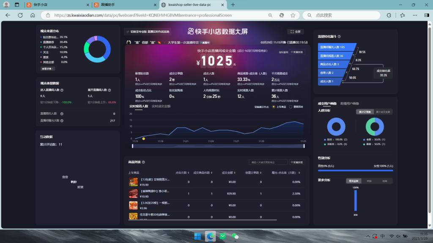
Task: Click help icon beside 直播间曝光次数
Action: pos(62,121)
